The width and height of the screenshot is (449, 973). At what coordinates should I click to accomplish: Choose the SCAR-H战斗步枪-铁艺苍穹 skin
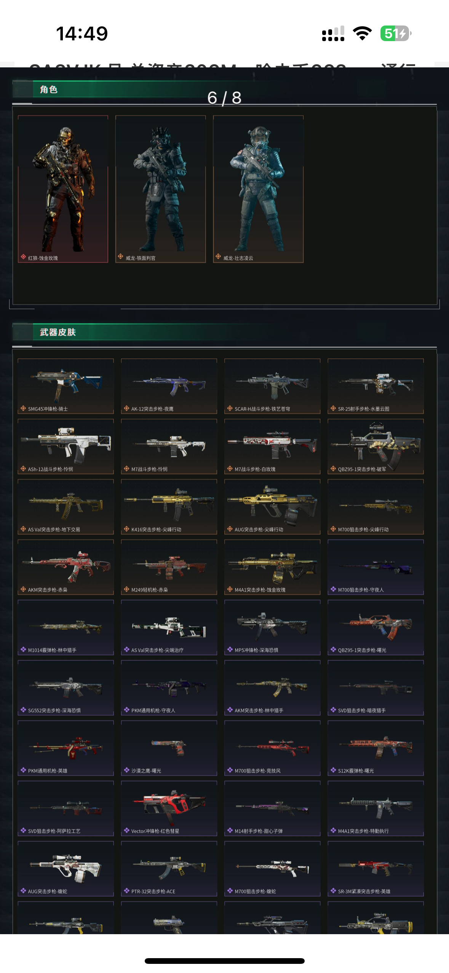(x=272, y=386)
